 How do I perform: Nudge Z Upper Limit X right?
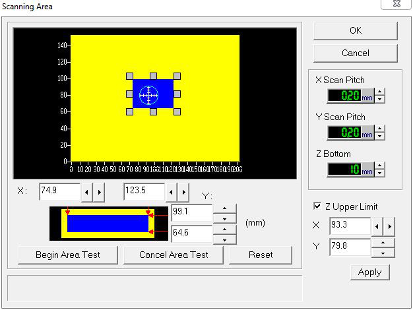389,226
